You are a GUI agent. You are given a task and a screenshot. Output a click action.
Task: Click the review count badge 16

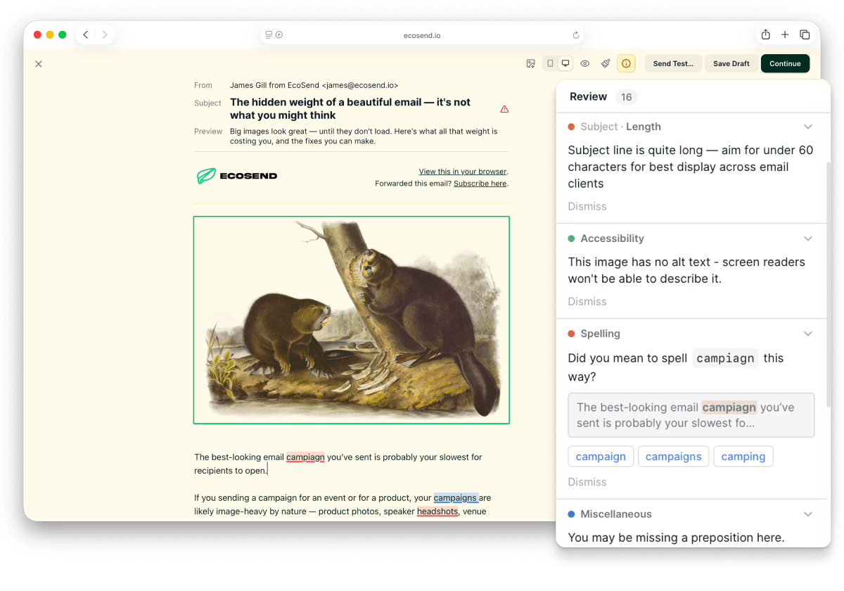(x=626, y=97)
